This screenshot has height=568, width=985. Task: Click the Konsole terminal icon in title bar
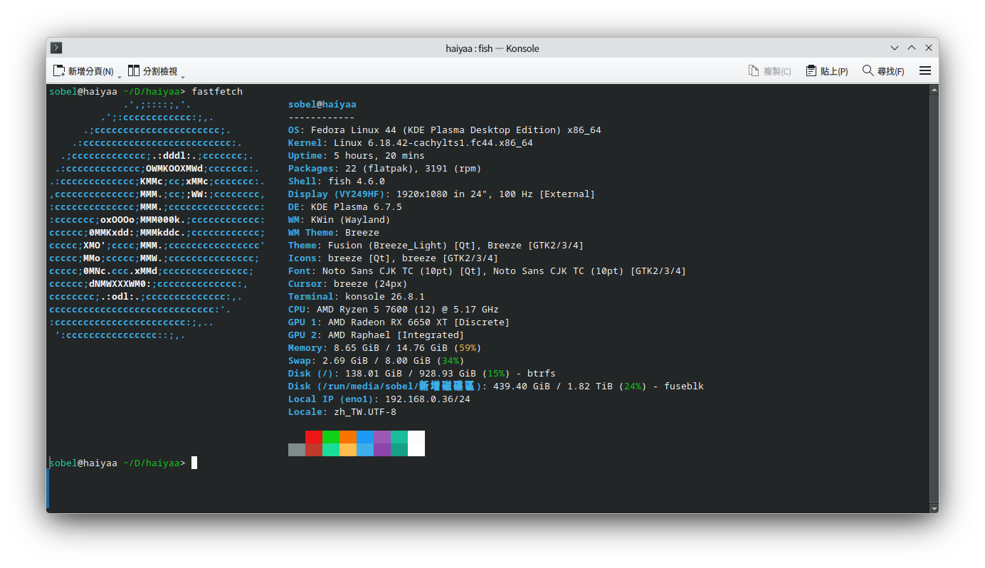pyautogui.click(x=56, y=48)
